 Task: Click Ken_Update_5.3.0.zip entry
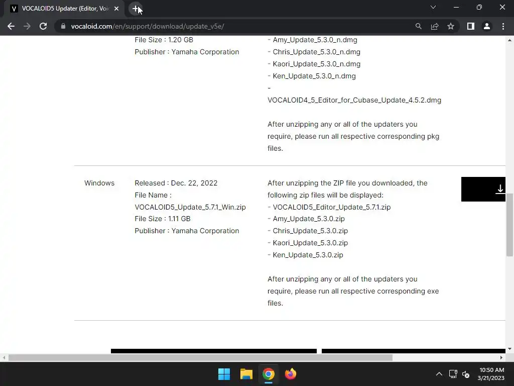click(x=308, y=255)
